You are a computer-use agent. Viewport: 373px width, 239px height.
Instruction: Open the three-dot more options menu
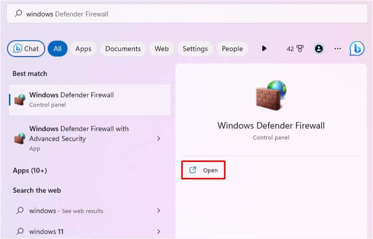pos(338,49)
